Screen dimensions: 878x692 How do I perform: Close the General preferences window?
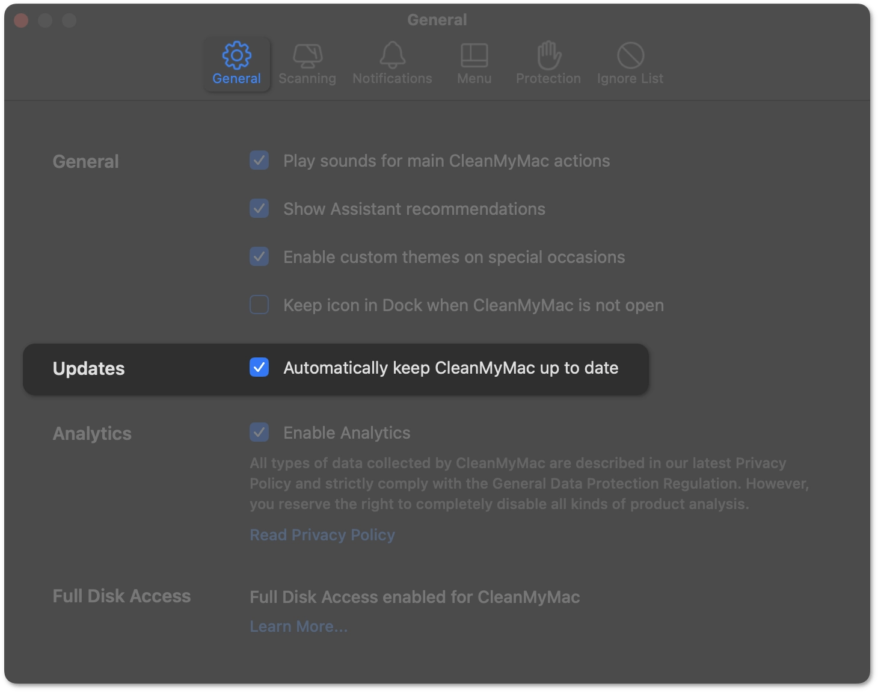tap(21, 20)
